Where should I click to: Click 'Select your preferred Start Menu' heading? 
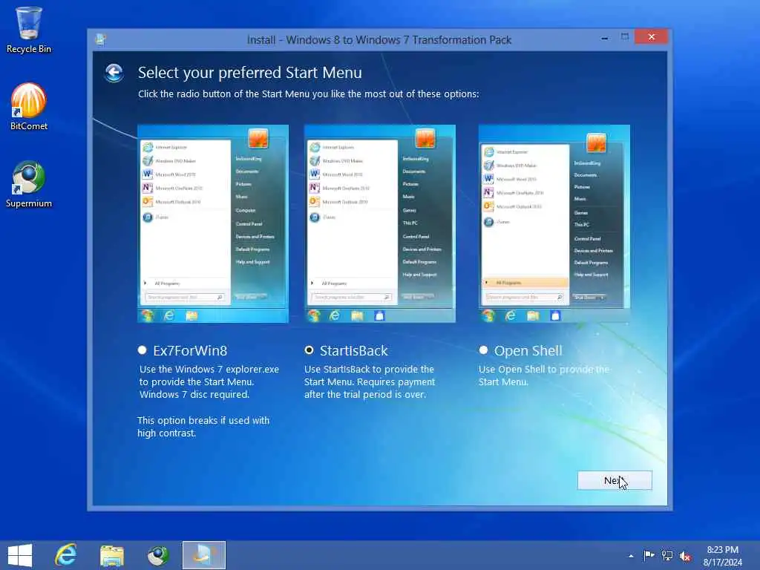tap(249, 73)
